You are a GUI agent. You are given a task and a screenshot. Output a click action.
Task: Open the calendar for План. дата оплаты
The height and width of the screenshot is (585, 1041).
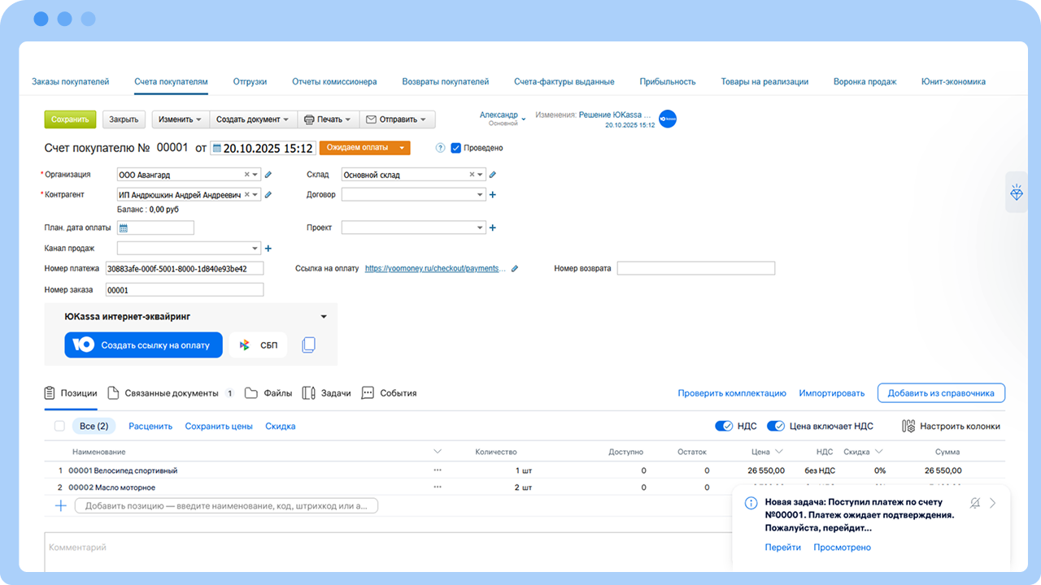point(124,228)
